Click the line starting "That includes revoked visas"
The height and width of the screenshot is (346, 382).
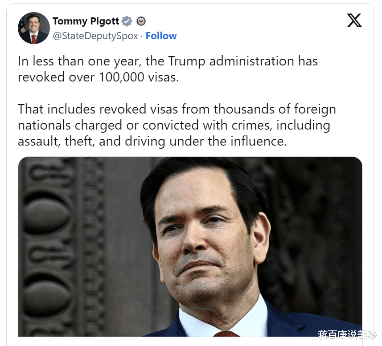tap(177, 109)
